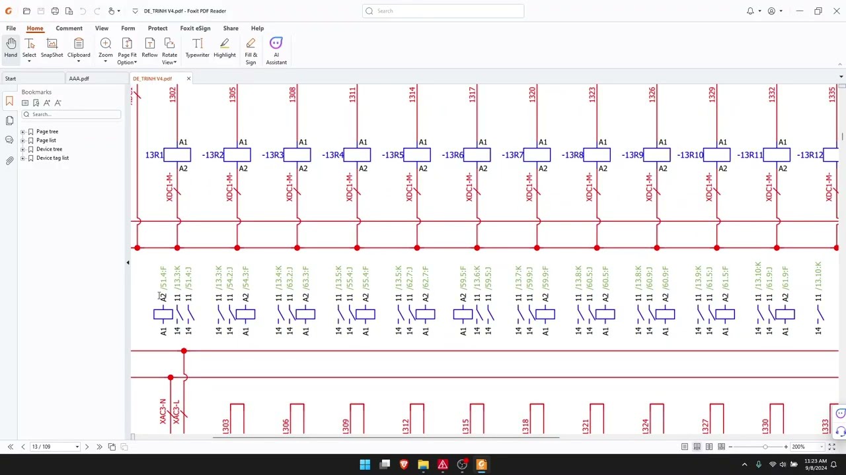Go to last page button
The width and height of the screenshot is (846, 475).
(x=99, y=447)
